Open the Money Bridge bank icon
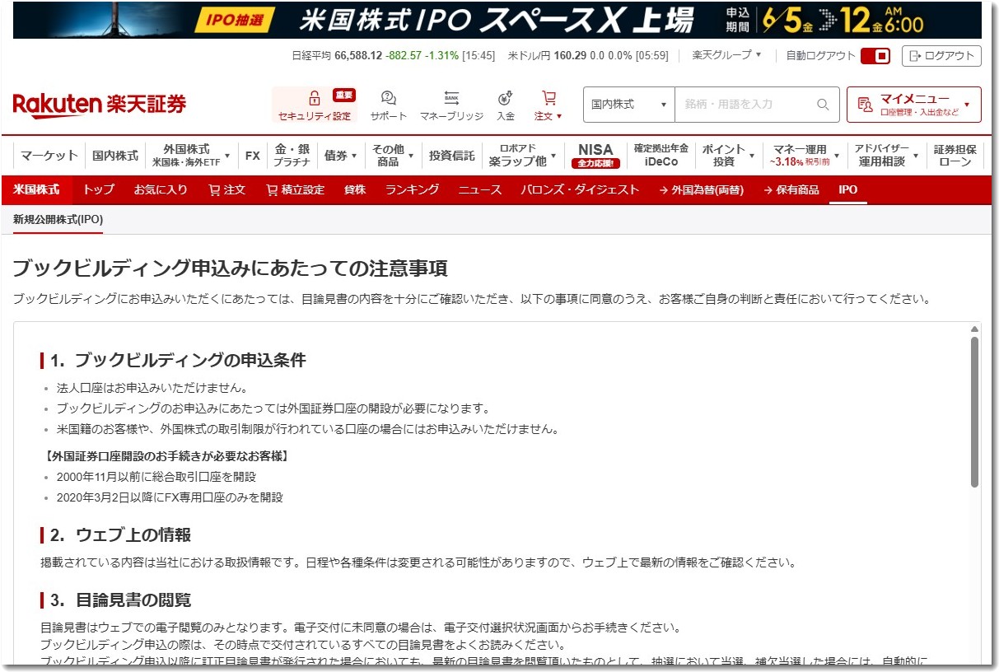This screenshot has width=999, height=672. coord(451,98)
